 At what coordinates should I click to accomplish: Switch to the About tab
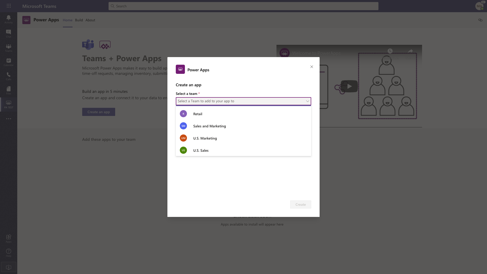(90, 20)
